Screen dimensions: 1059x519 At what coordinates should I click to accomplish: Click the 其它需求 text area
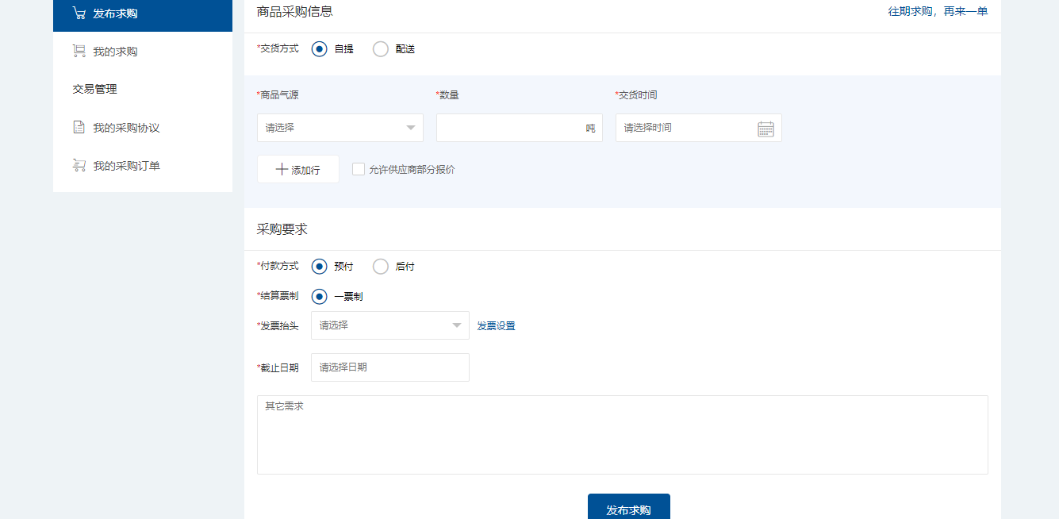coord(623,435)
